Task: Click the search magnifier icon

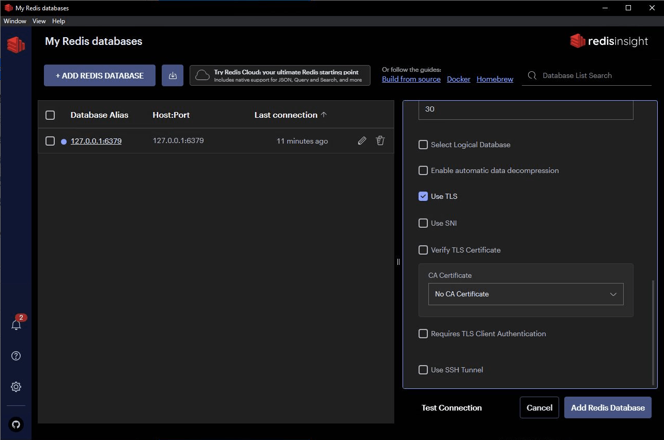Action: (532, 75)
